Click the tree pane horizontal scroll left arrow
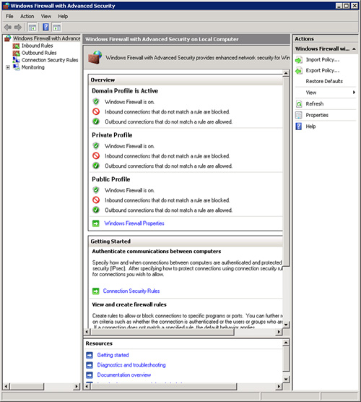The image size is (361, 402). point(7,386)
